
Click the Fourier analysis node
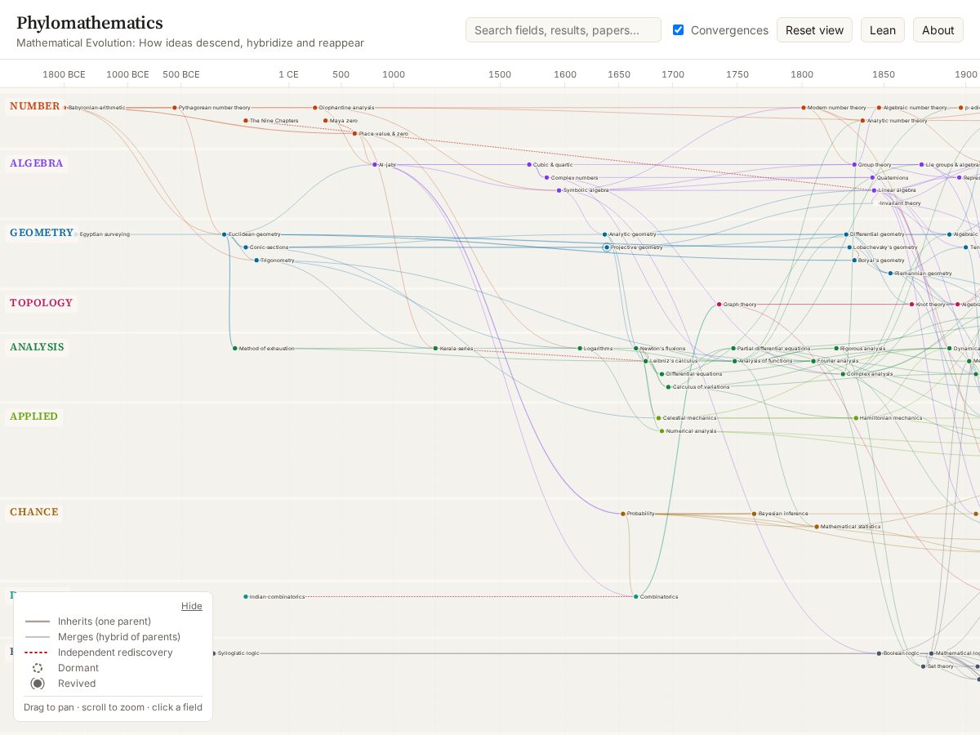tap(813, 361)
